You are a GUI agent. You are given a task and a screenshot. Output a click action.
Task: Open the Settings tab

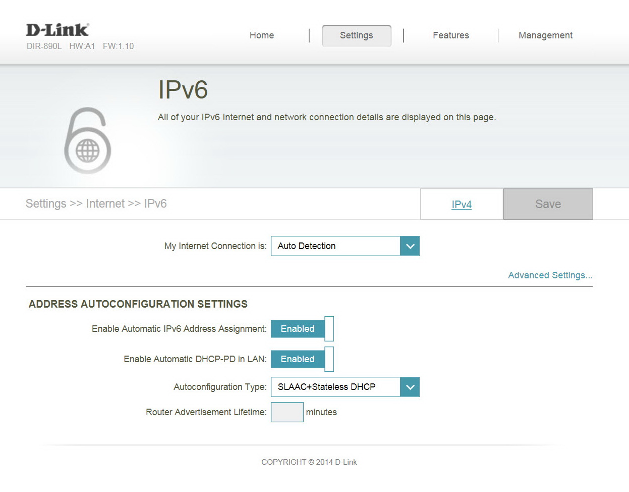click(357, 35)
